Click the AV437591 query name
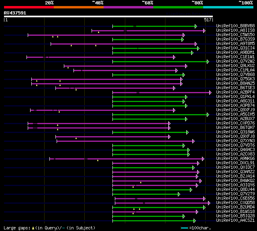Image resolution: width=257 pixels, height=231 pixels. (15, 13)
